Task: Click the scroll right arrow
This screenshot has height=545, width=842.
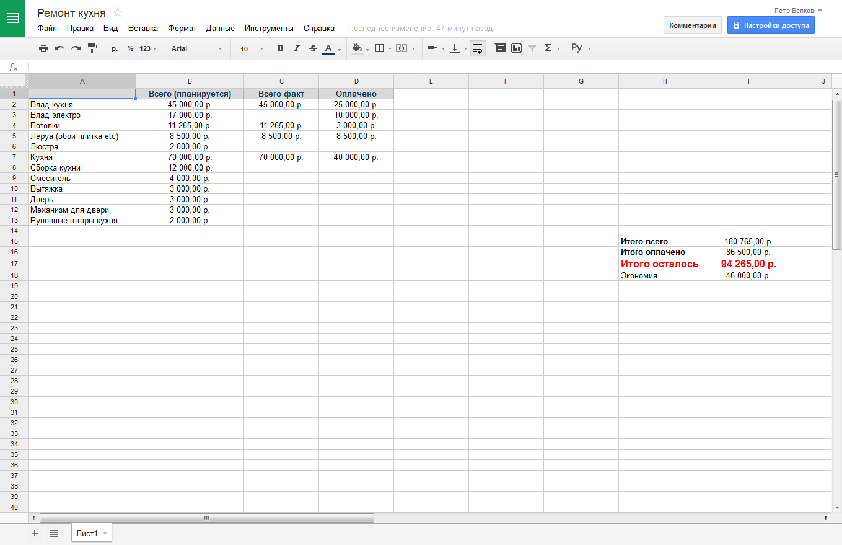Action: click(x=826, y=518)
